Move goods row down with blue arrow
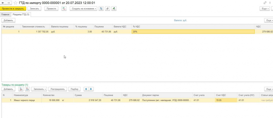Image resolution: width=273 pixels, height=118 pixels. coord(91,89)
